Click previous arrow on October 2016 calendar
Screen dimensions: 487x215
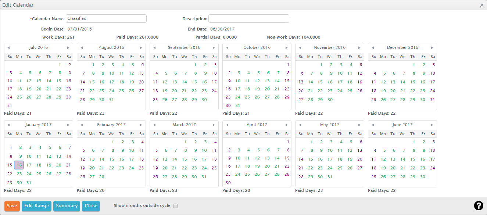tap(227, 48)
